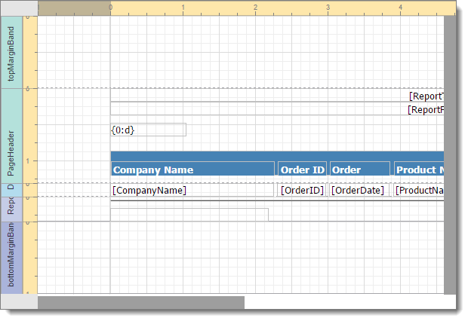The image size is (468, 321).
Task: Select the Product N header cell
Action: click(419, 170)
